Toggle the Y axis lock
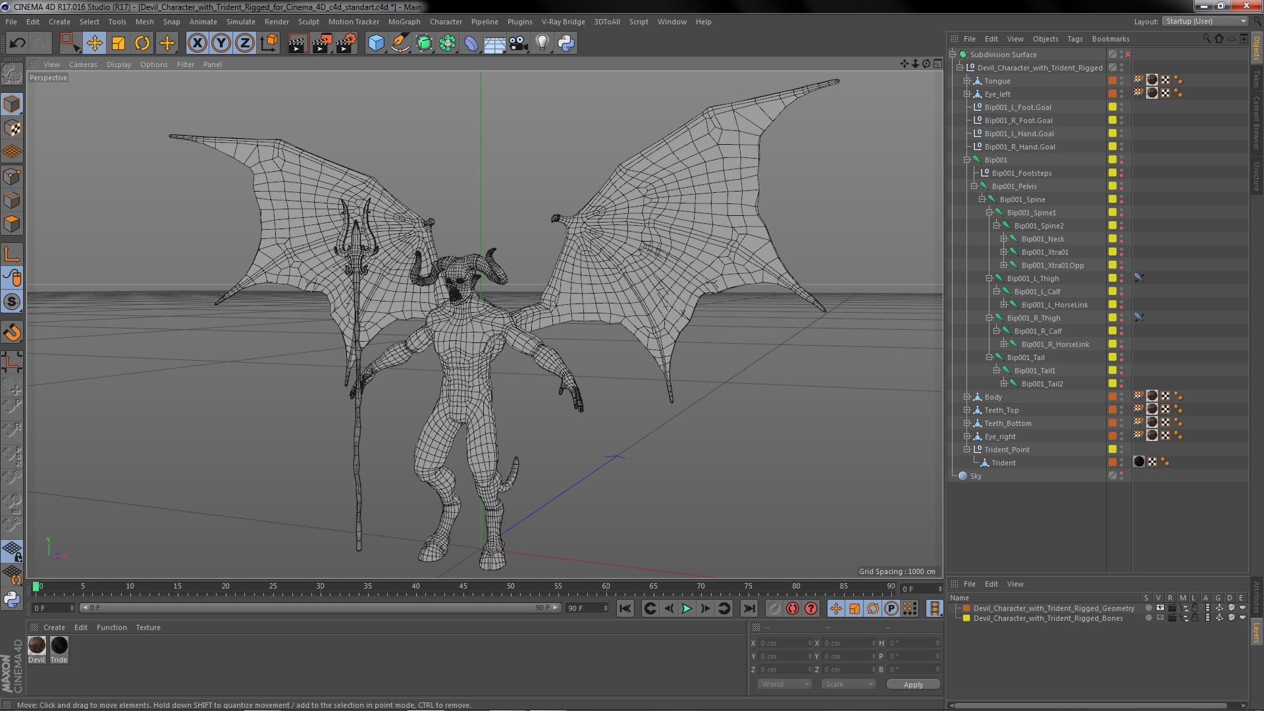Image resolution: width=1264 pixels, height=711 pixels. point(221,43)
